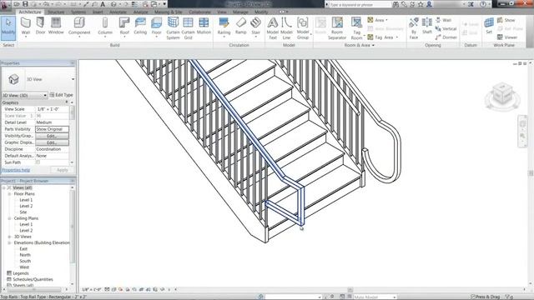Click Edit for Visibility/Graphics overrides
The image size is (534, 300).
pos(52,136)
